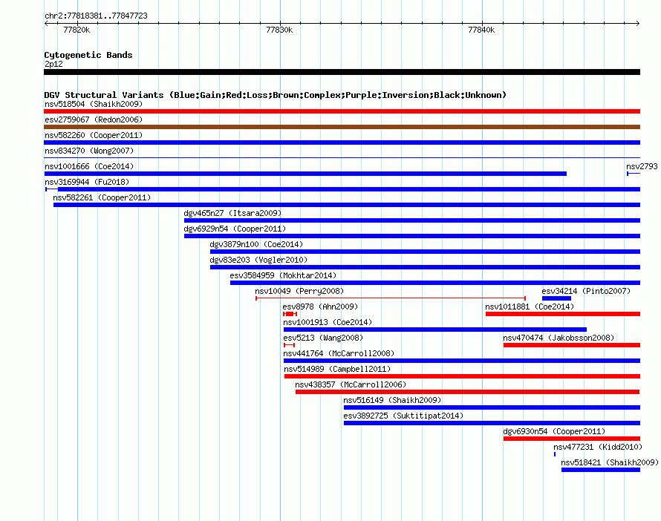Click the blue bar under dgv465n27
The image size is (661, 521).
[x=412, y=220]
